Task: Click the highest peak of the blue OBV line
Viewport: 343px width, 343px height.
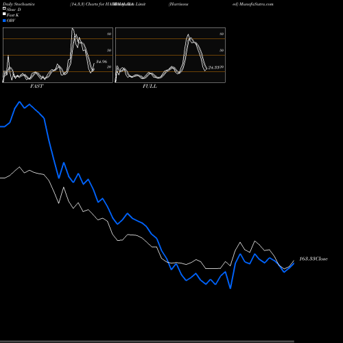Action: tap(19, 102)
